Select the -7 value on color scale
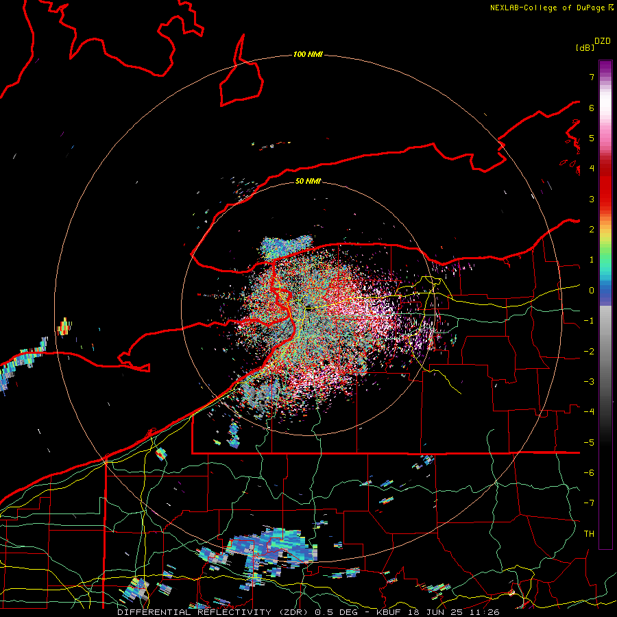The image size is (617, 617). coord(589,503)
